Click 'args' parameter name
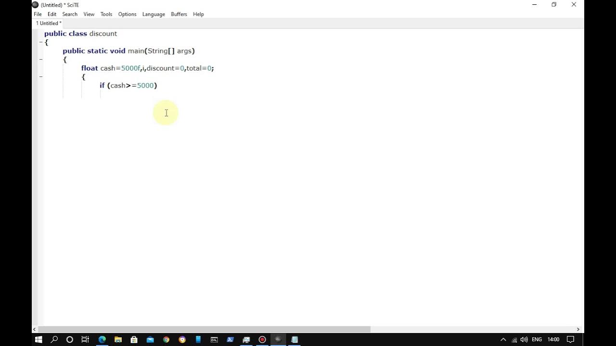Viewport: 616px width, 346px height. (184, 51)
